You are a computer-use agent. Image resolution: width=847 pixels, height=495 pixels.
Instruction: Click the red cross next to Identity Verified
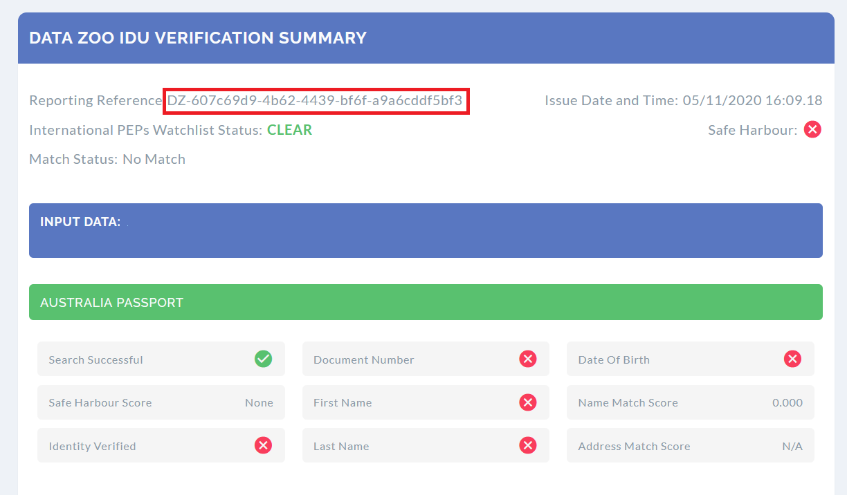(x=263, y=445)
